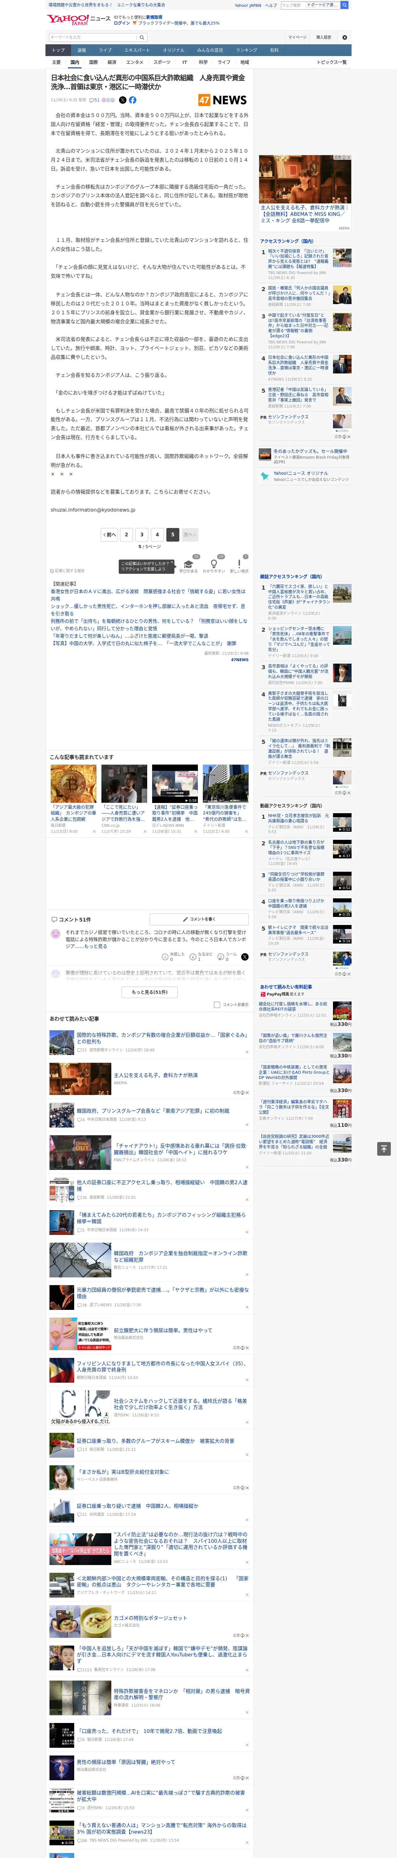Viewport: 397px width, 1858px height.
Task: Open the ライブ tab in blue navigation
Action: pyautogui.click(x=105, y=50)
